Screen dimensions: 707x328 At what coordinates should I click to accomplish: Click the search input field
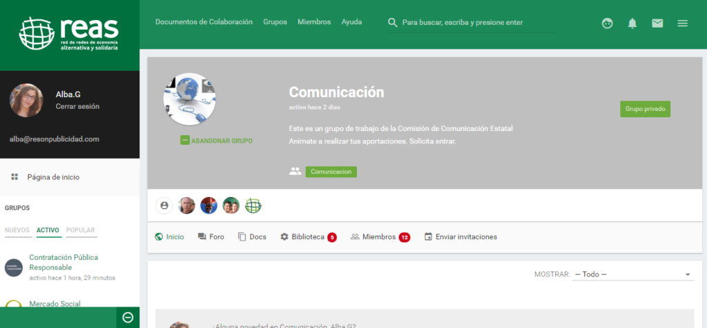(476, 23)
